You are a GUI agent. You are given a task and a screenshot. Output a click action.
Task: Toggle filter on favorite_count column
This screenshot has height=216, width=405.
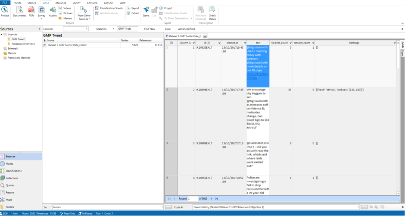(290, 43)
